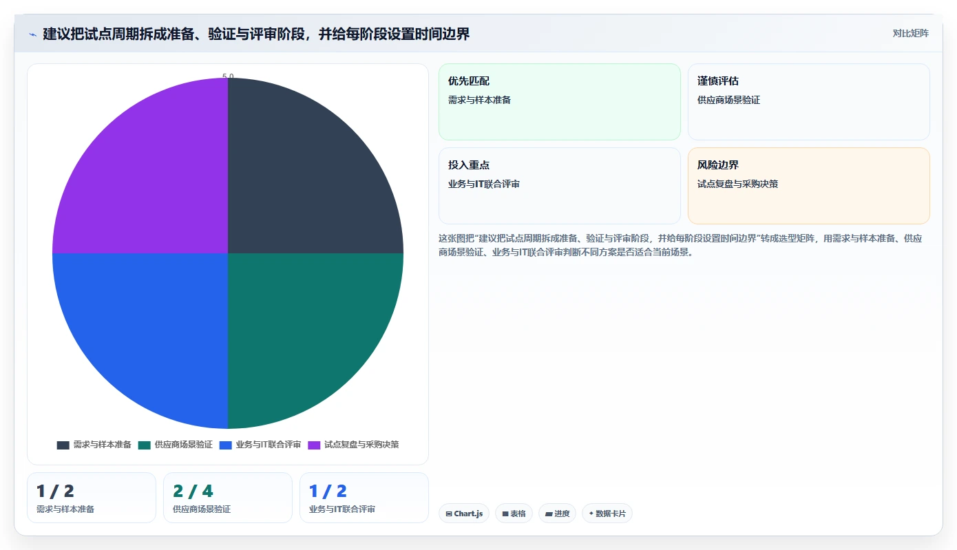Open the 谨慎评估 matrix card
Image resolution: width=957 pixels, height=550 pixels.
pyautogui.click(x=808, y=102)
